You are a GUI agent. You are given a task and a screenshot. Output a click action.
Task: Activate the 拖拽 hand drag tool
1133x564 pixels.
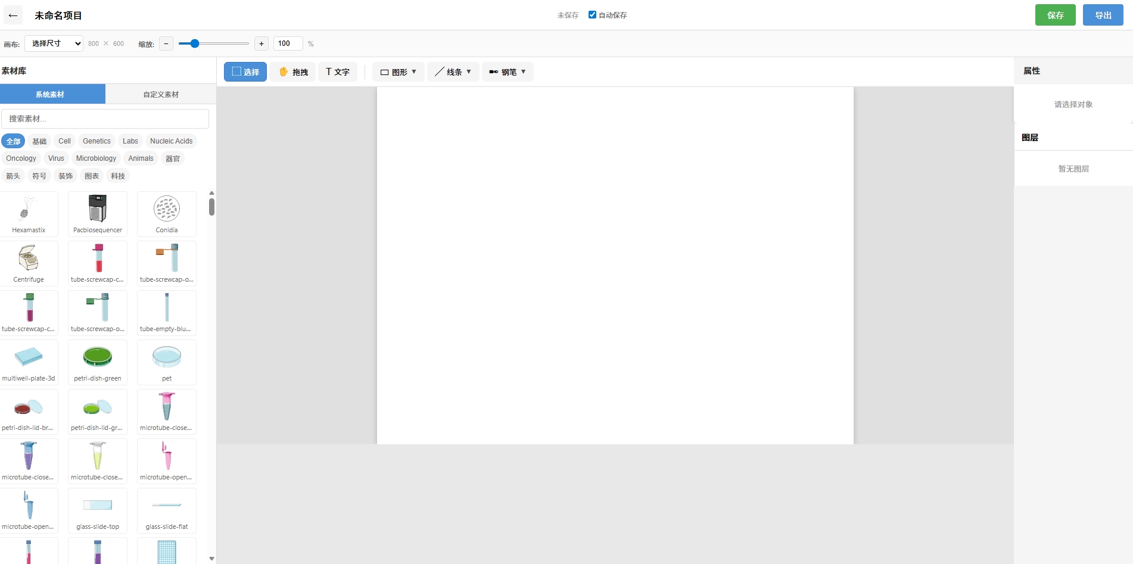click(293, 72)
